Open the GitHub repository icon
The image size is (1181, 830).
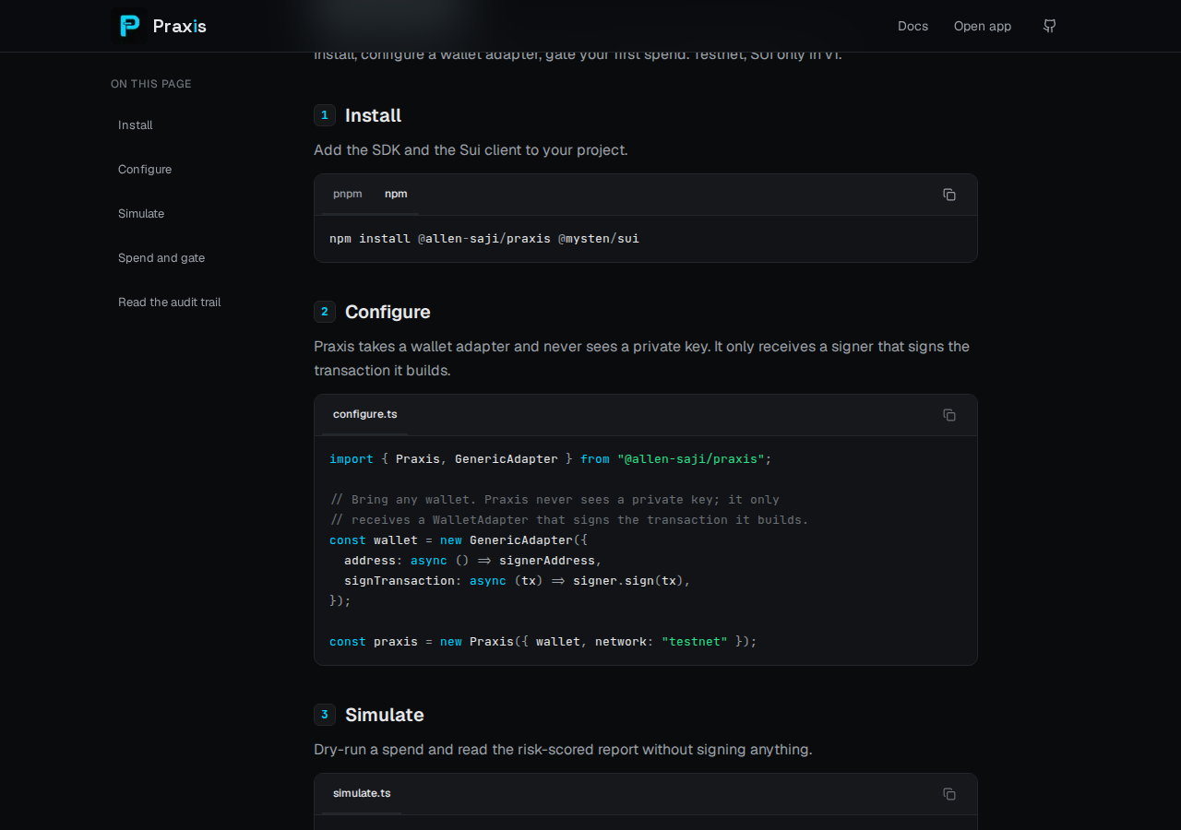[1049, 26]
